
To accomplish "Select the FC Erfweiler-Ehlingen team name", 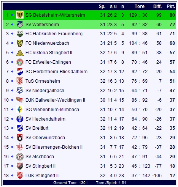I will (x=48, y=62).
